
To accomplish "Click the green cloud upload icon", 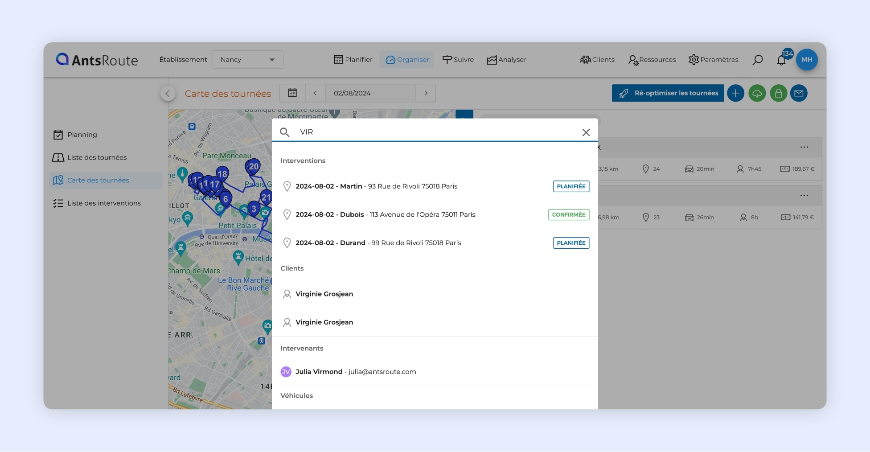I will coord(757,93).
